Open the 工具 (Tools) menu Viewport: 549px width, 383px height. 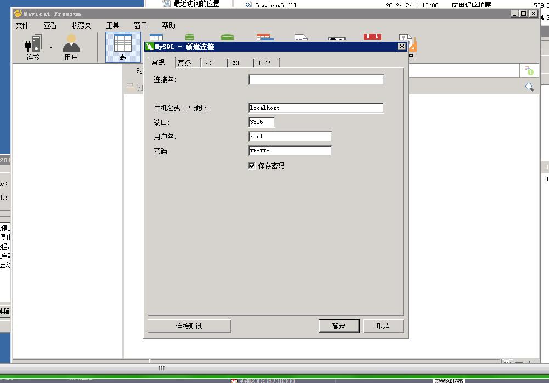coord(112,25)
